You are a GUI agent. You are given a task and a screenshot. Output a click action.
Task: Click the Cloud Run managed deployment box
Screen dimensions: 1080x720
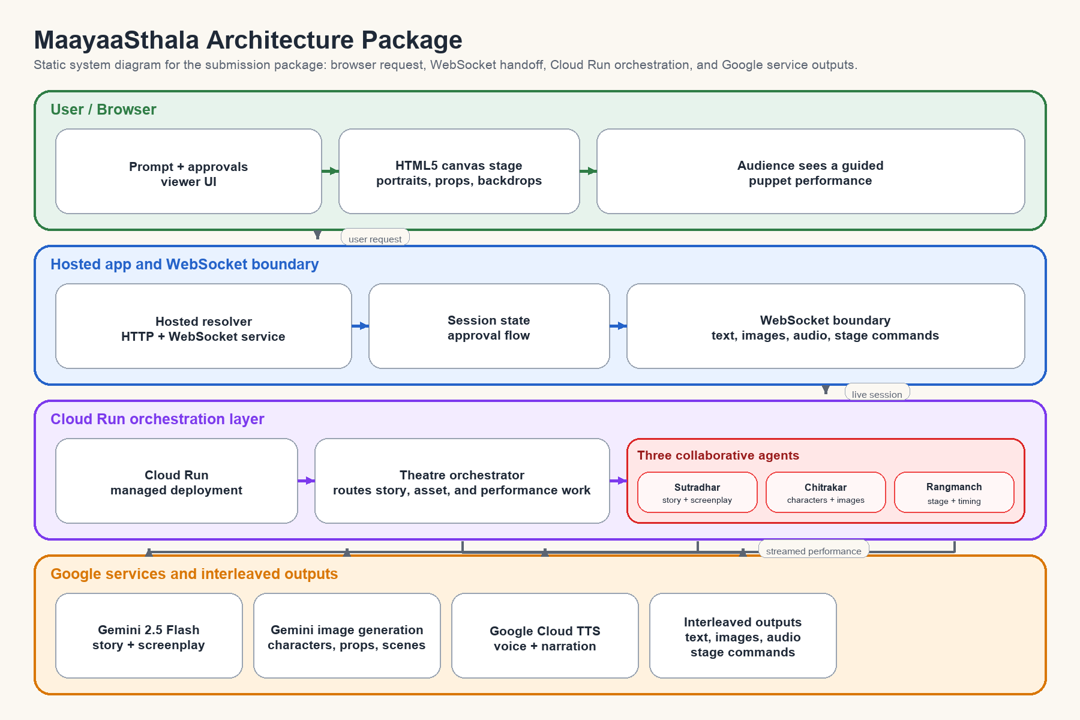click(176, 481)
